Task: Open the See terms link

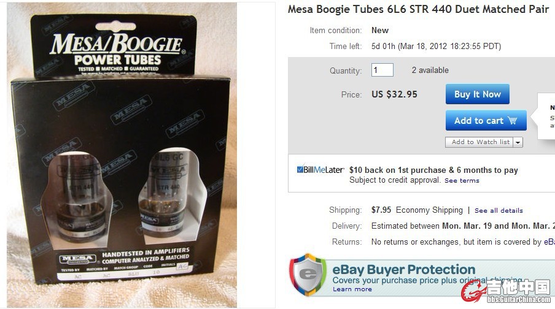Action: (x=462, y=181)
